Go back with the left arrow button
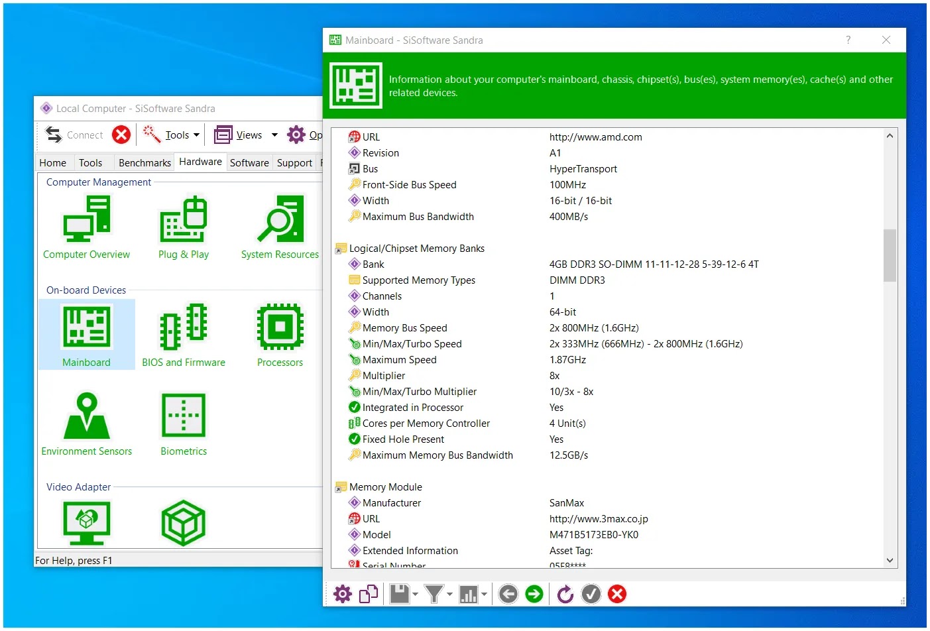The image size is (930, 631). [508, 594]
